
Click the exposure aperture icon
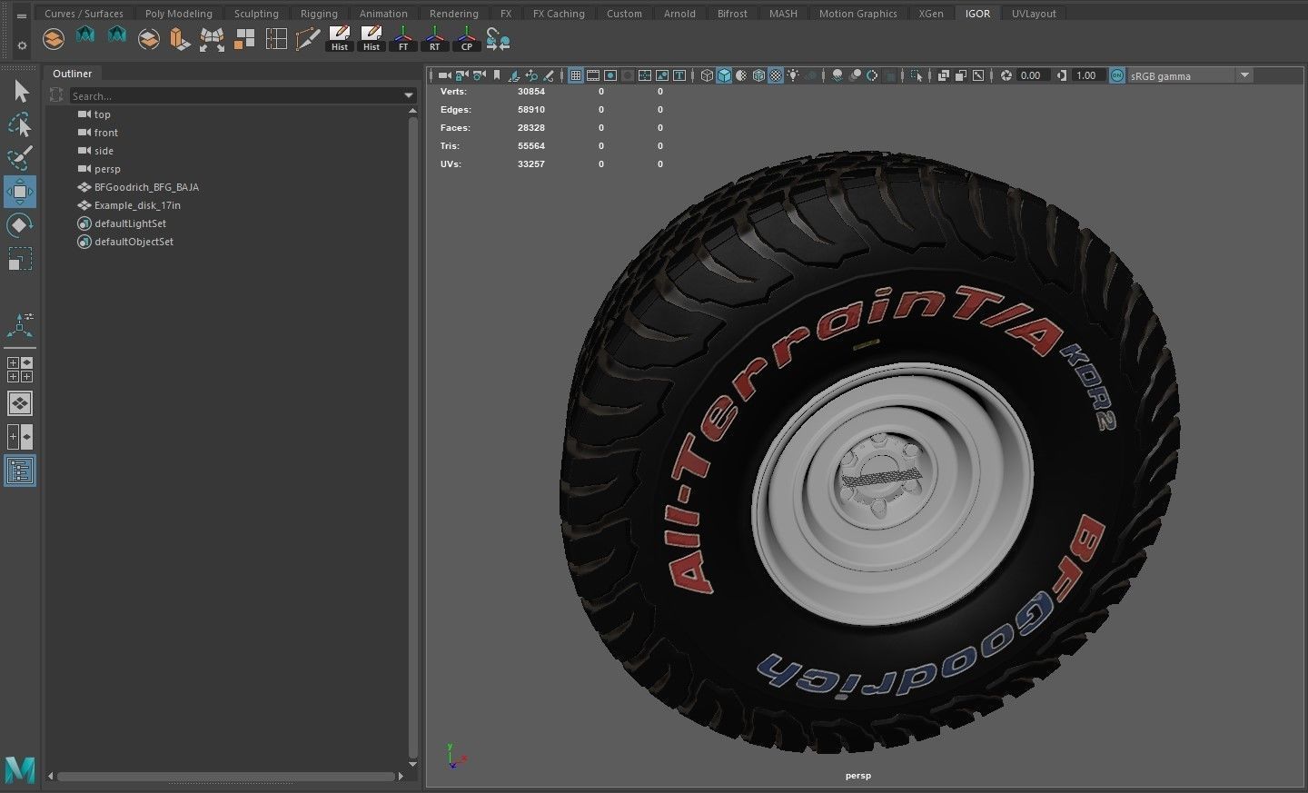coord(1006,75)
